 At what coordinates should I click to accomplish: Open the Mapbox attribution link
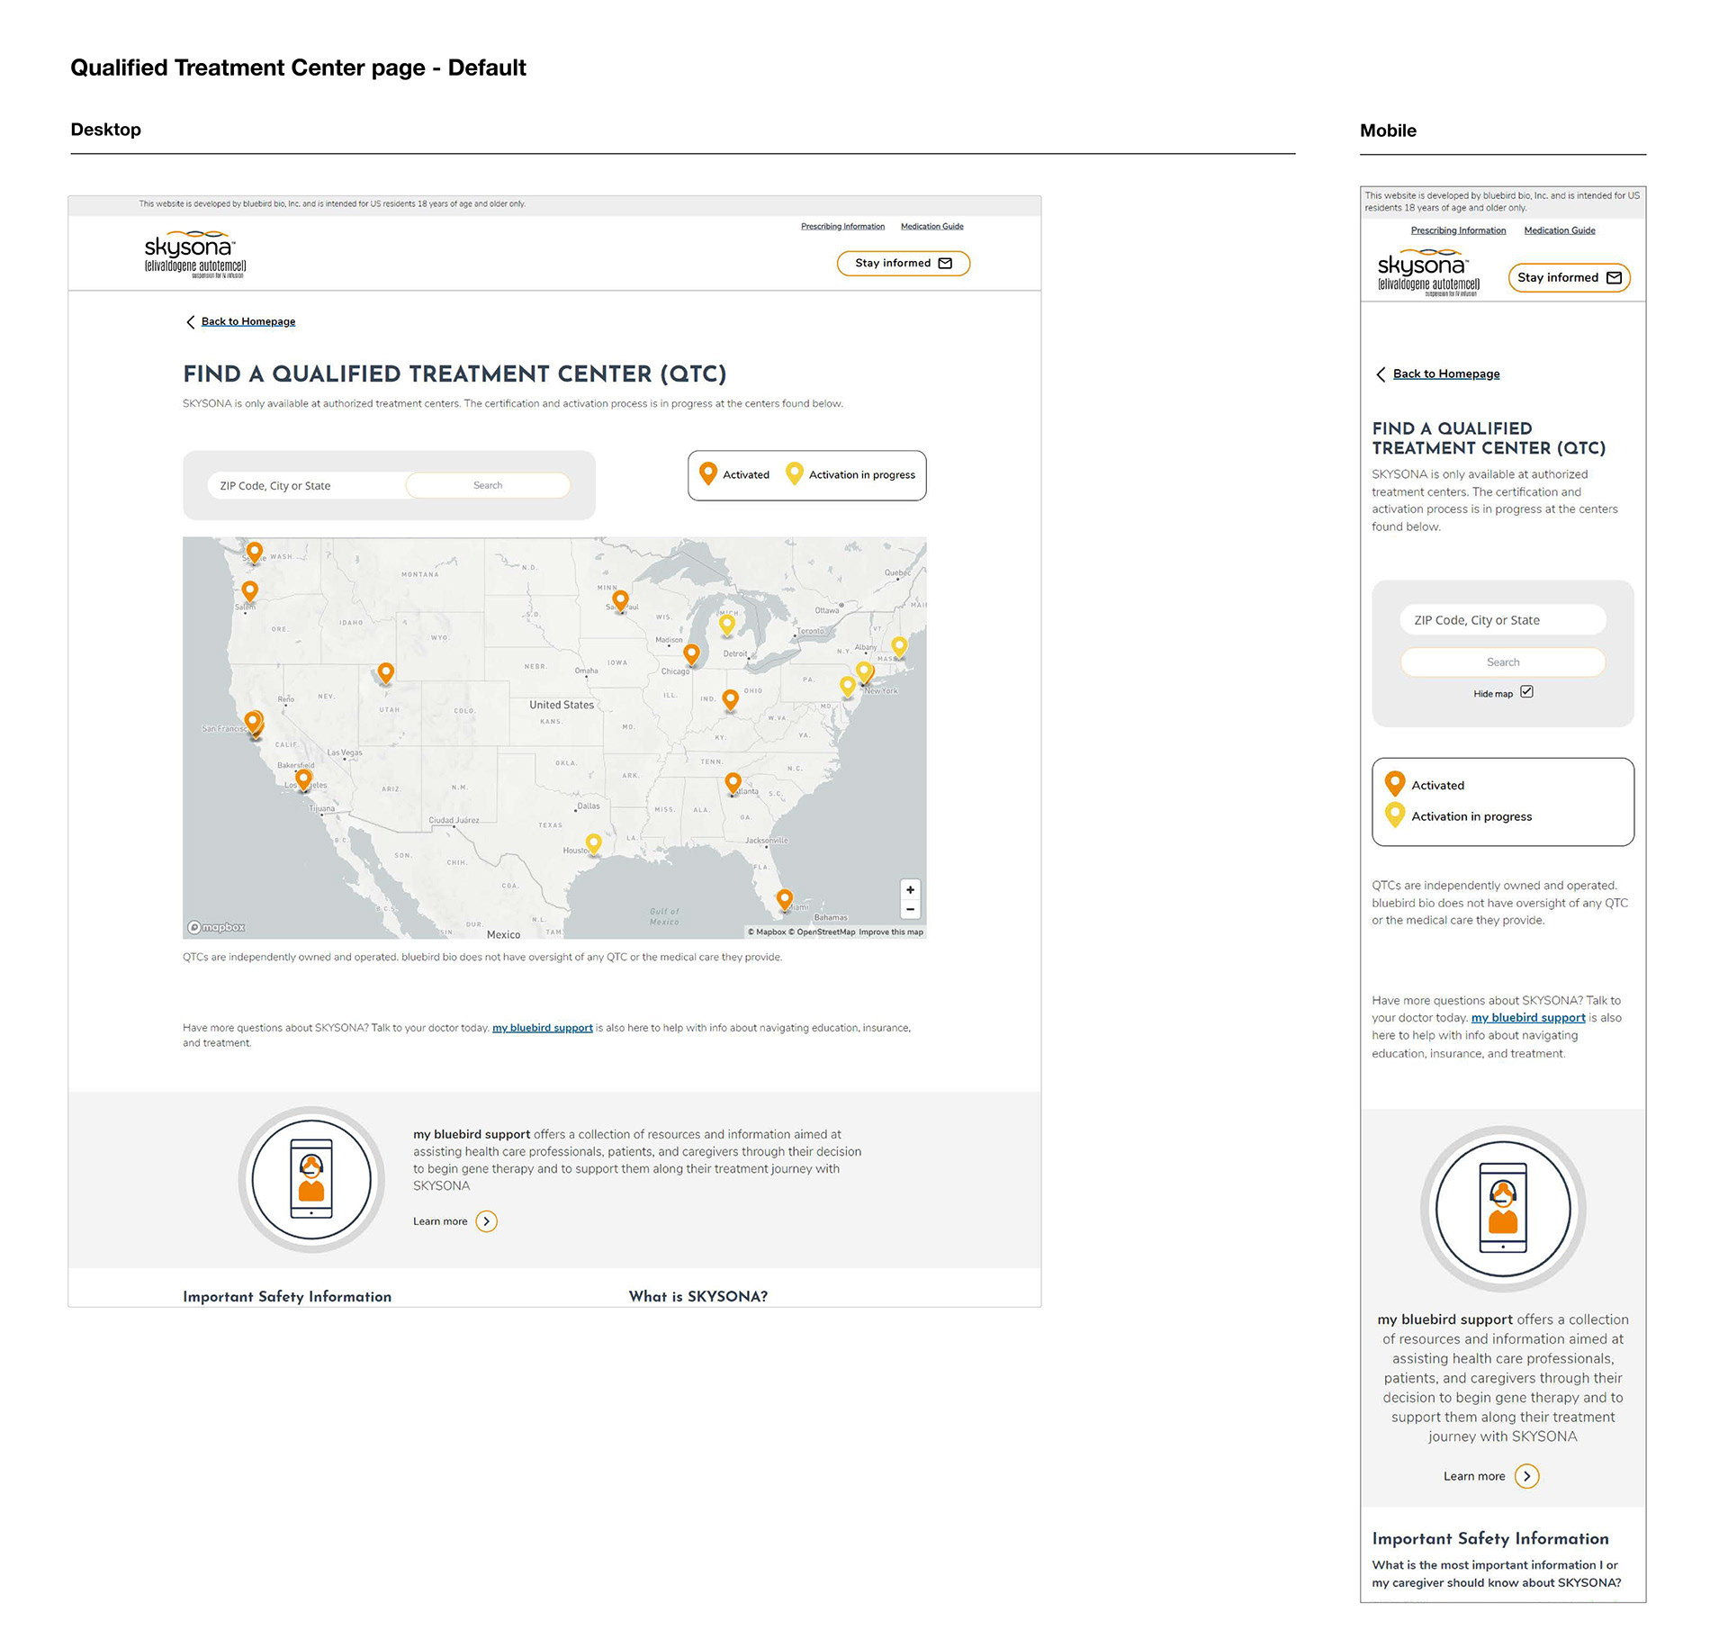click(767, 932)
